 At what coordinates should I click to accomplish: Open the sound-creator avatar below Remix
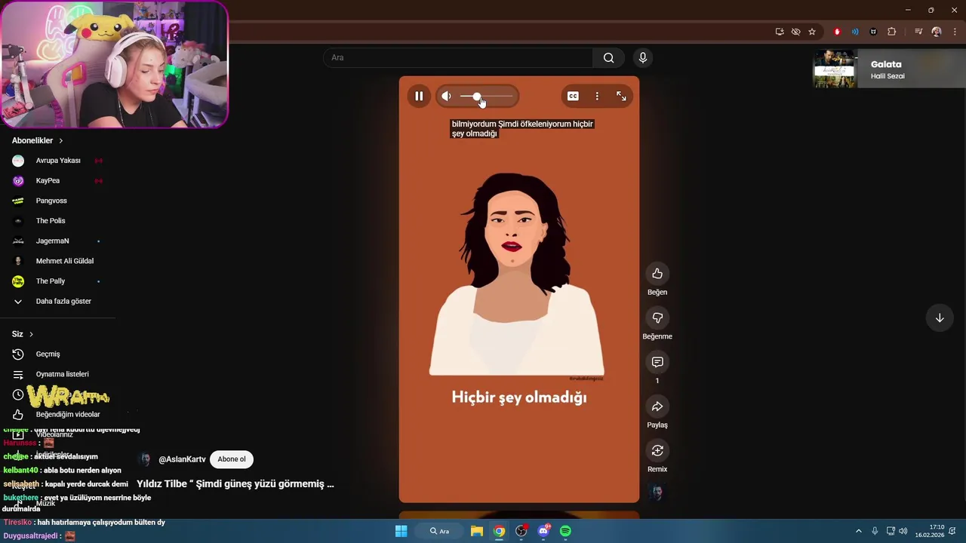[x=657, y=492]
